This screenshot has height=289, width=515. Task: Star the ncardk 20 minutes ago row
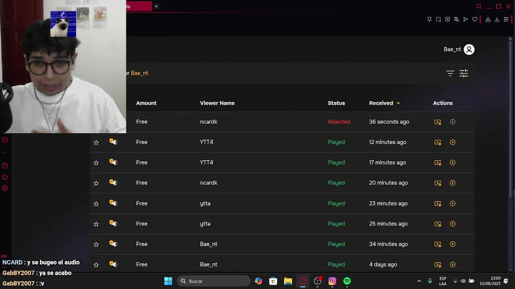point(96,183)
